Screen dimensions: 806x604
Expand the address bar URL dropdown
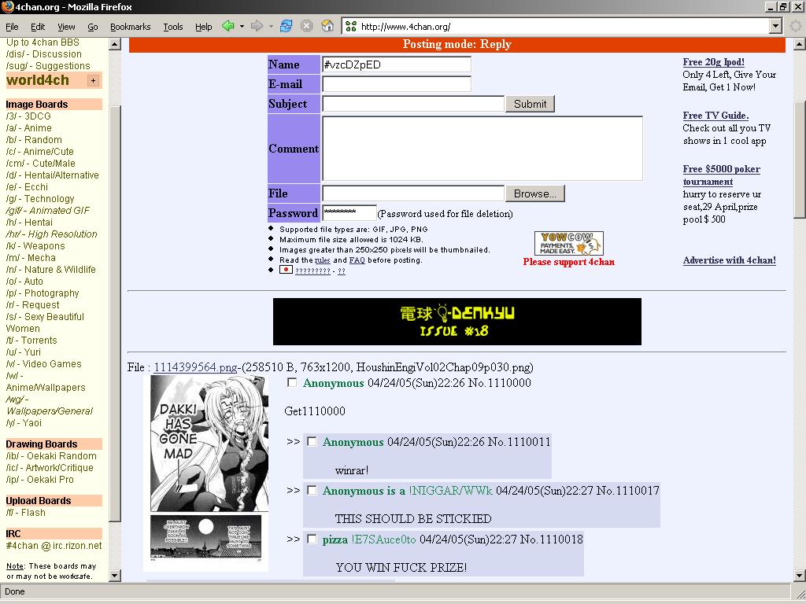pyautogui.click(x=775, y=26)
